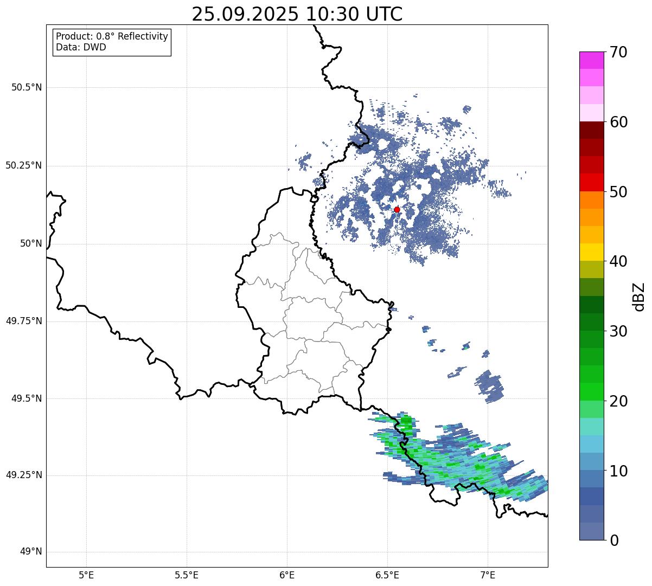This screenshot has height=586, width=652.
Task: Click the dark maroon 60 dBZ colorbar segment
Action: [591, 130]
